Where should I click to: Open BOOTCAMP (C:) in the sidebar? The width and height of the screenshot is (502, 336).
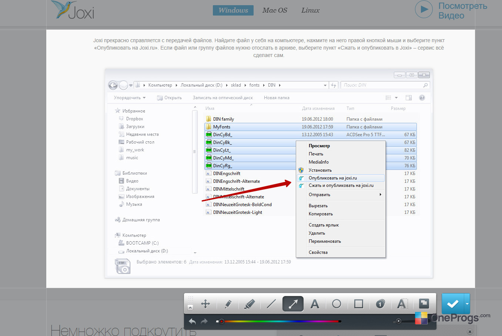point(142,243)
